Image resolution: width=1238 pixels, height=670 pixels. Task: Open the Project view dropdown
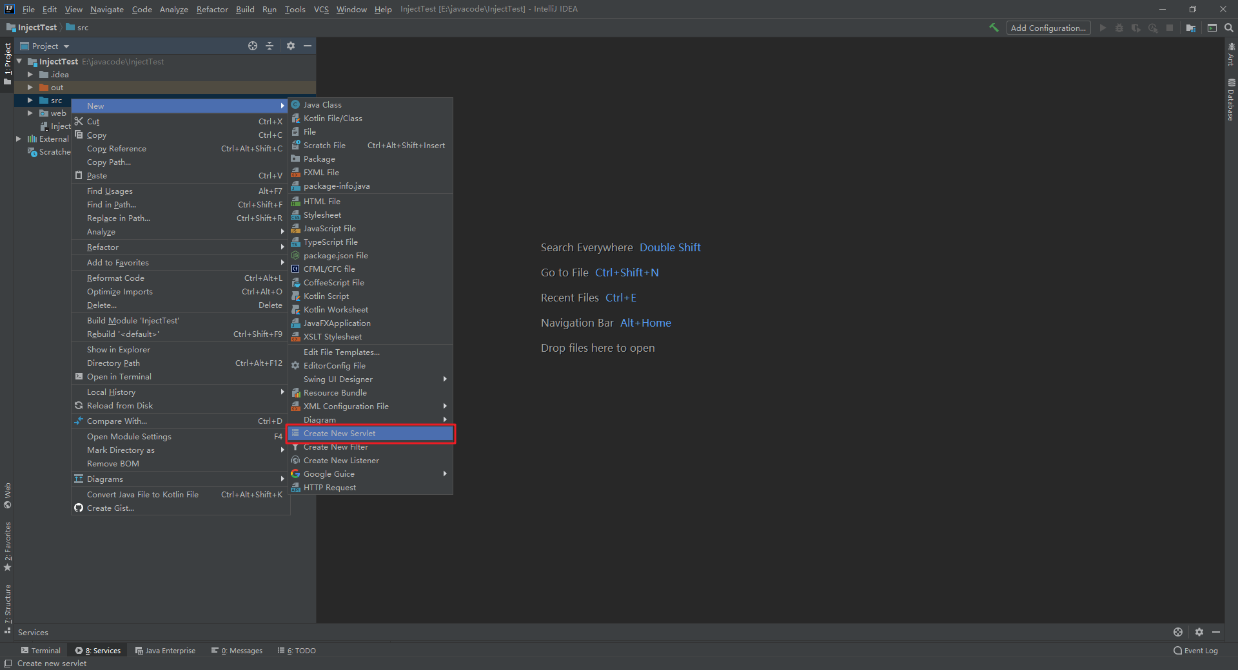click(45, 46)
